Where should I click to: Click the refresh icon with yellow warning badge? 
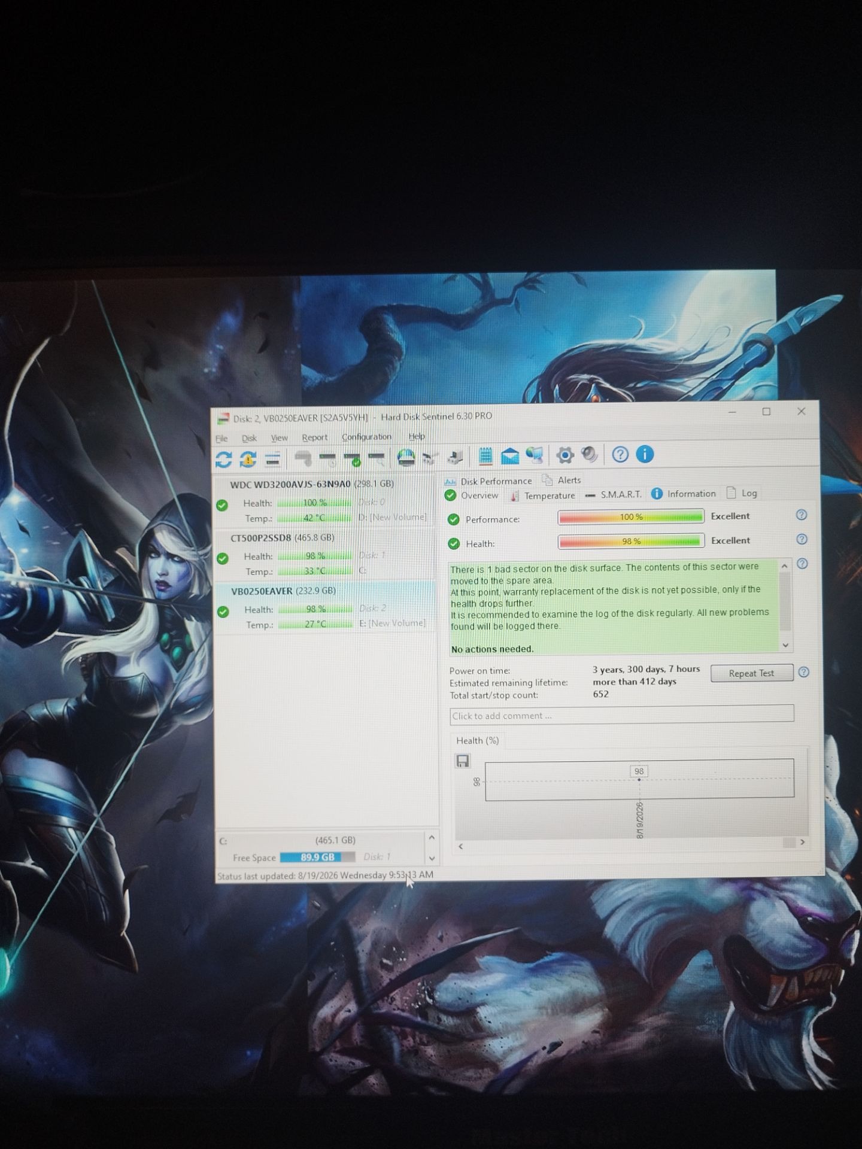click(x=248, y=460)
